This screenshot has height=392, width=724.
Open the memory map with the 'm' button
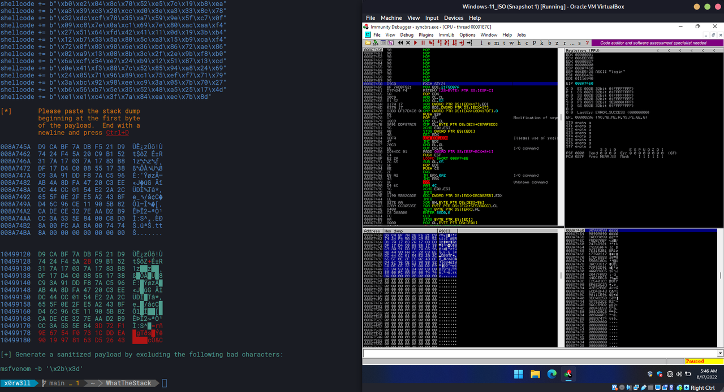pos(497,43)
